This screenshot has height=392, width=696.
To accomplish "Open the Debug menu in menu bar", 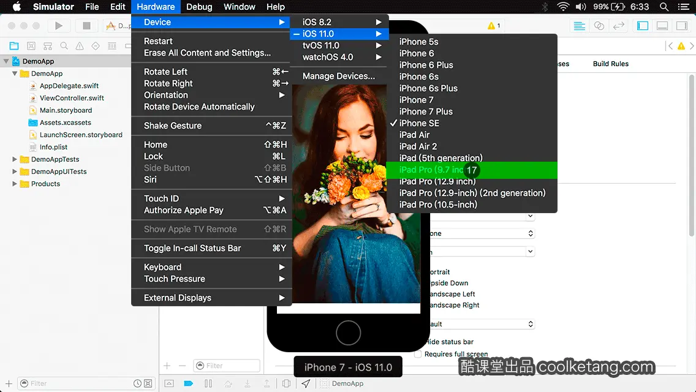I will point(199,7).
